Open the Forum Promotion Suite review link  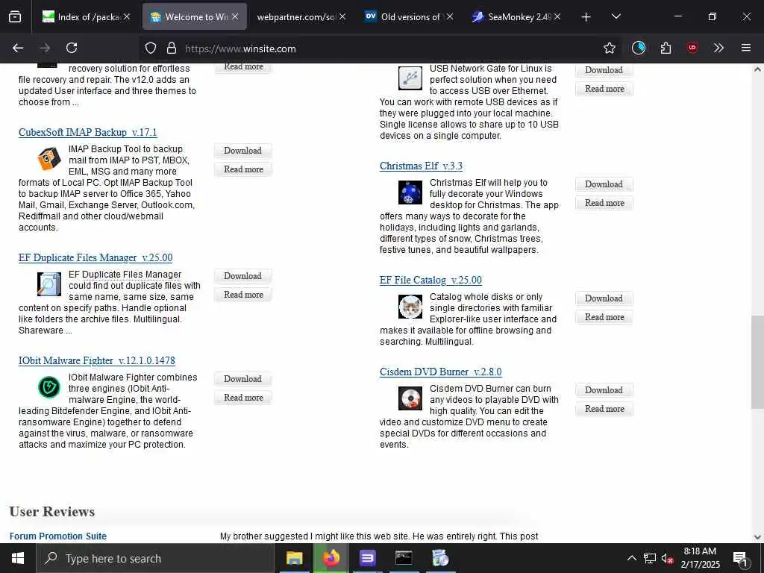[58, 536]
